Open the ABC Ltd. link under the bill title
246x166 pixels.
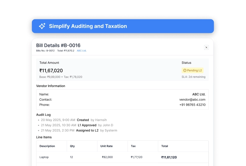(81, 51)
